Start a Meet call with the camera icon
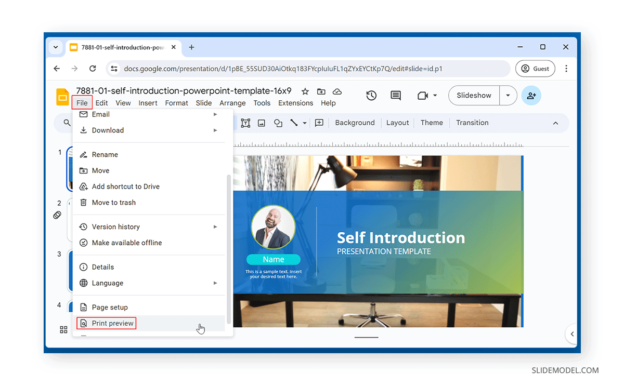This screenshot has height=386, width=624. point(423,96)
